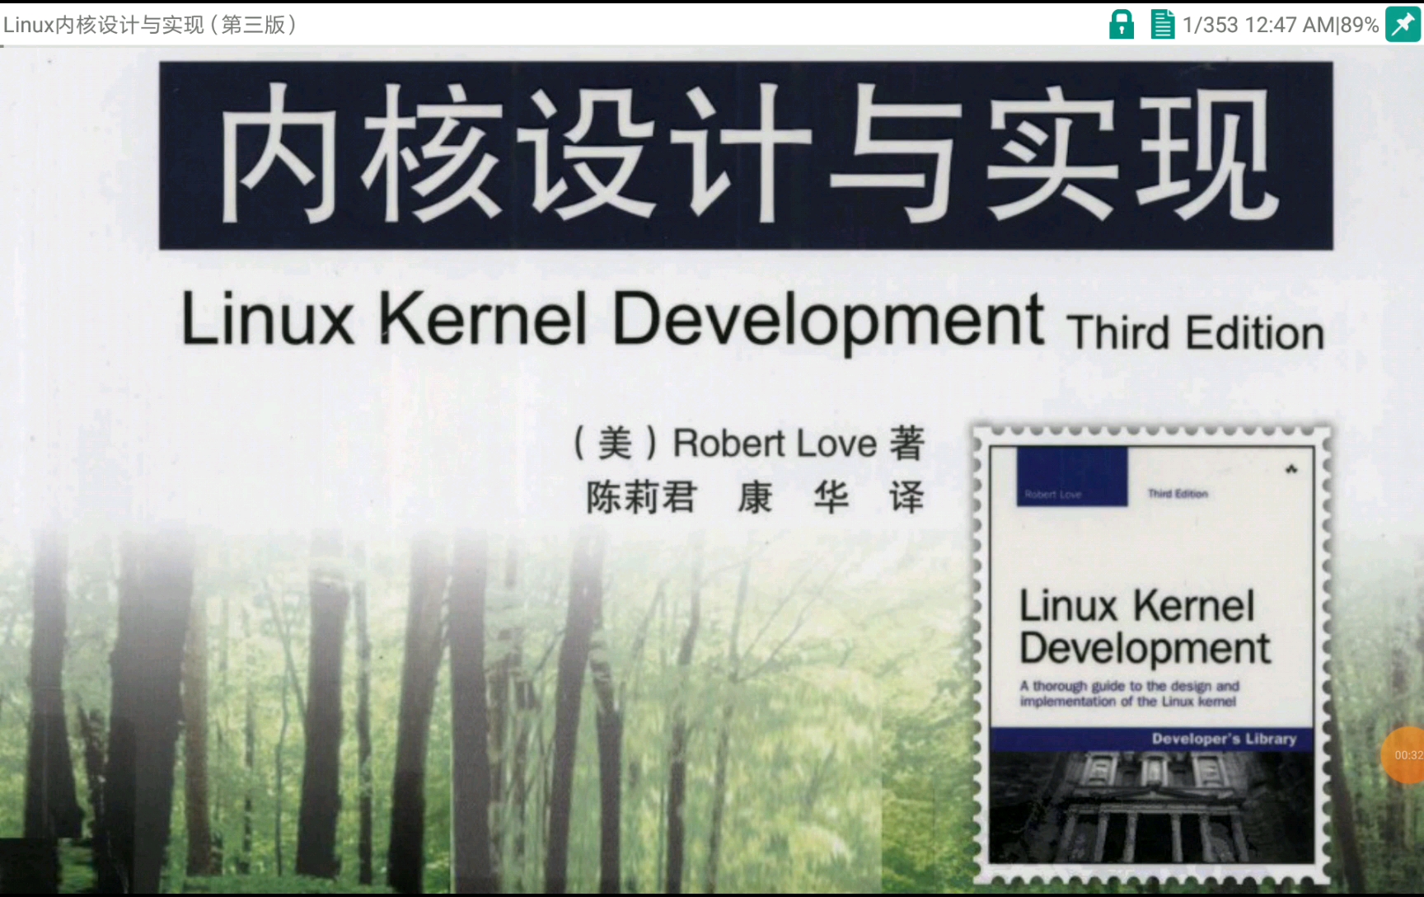Tap the English cover stamp thumbnail

tap(1150, 651)
